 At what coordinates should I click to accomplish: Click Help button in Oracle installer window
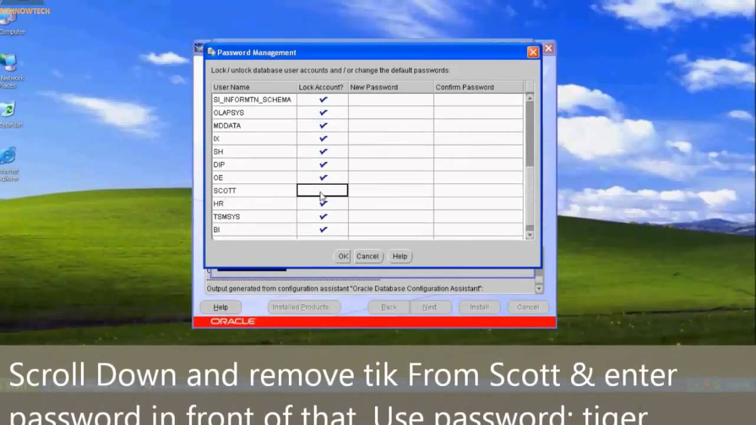pos(220,307)
